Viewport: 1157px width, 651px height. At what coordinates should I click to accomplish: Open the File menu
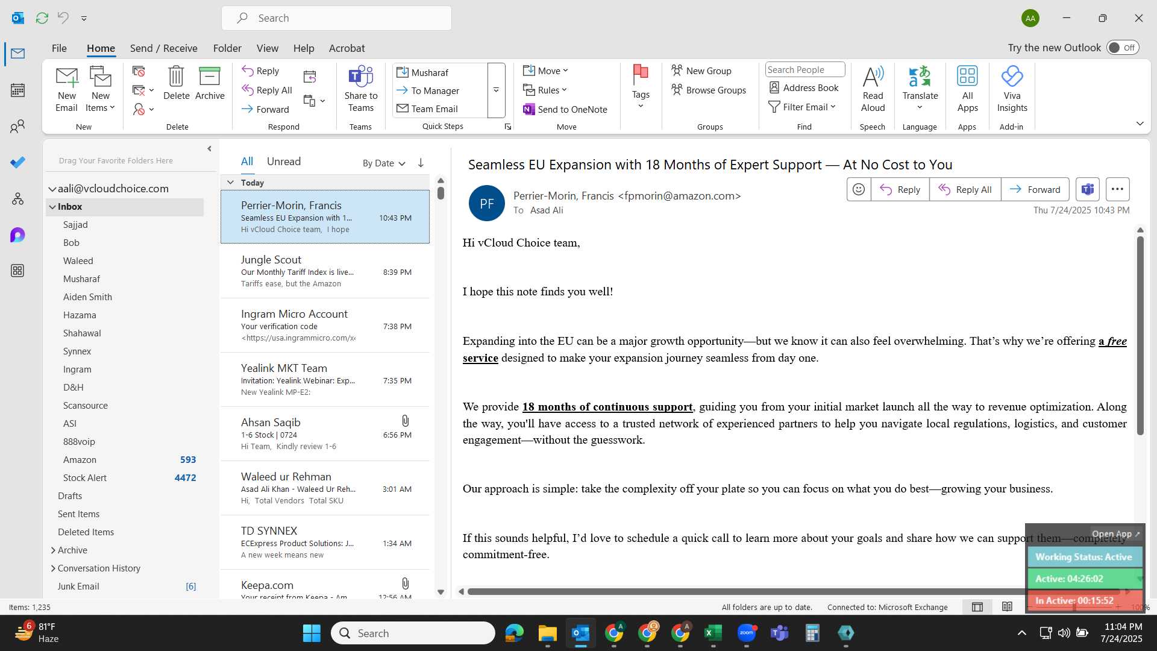point(59,48)
